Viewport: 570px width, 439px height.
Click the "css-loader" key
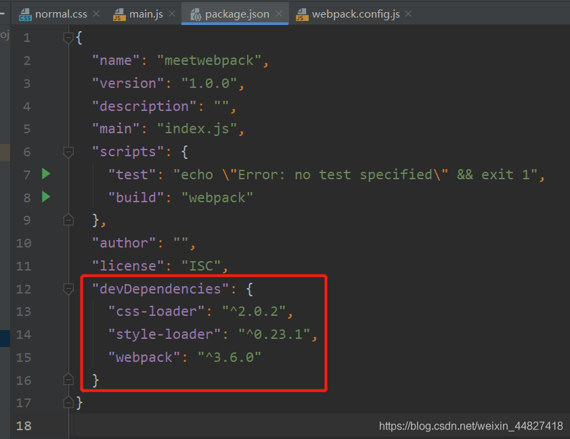pyautogui.click(x=156, y=311)
